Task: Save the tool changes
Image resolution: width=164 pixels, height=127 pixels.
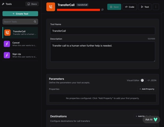Action: (114, 7)
